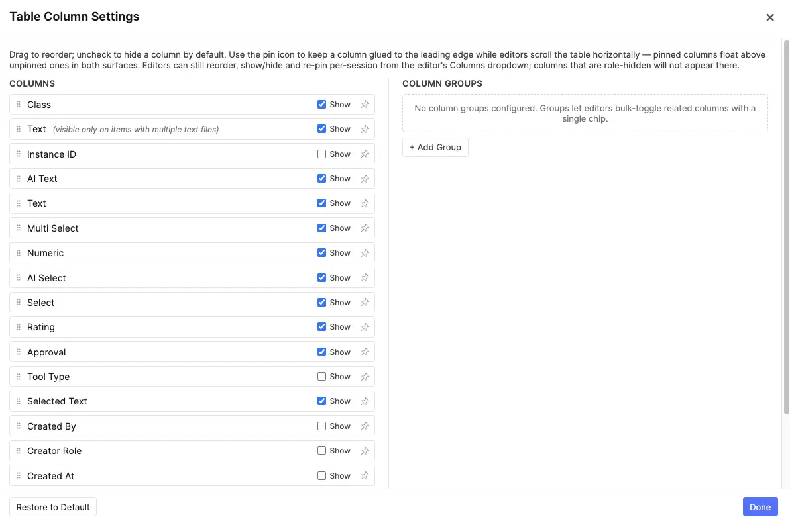Click the drag handle beside Multi Select

coord(18,228)
